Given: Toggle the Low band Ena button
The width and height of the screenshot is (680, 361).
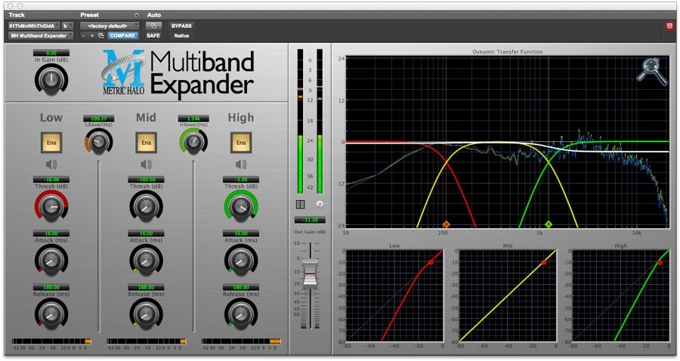Looking at the screenshot, I should click(51, 143).
